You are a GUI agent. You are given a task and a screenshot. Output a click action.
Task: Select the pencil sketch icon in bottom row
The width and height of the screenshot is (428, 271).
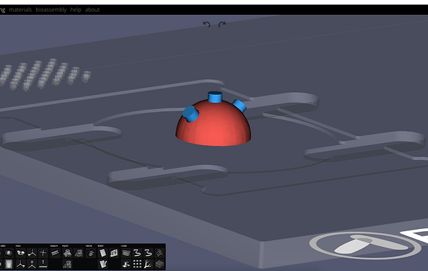pyautogui.click(x=102, y=264)
